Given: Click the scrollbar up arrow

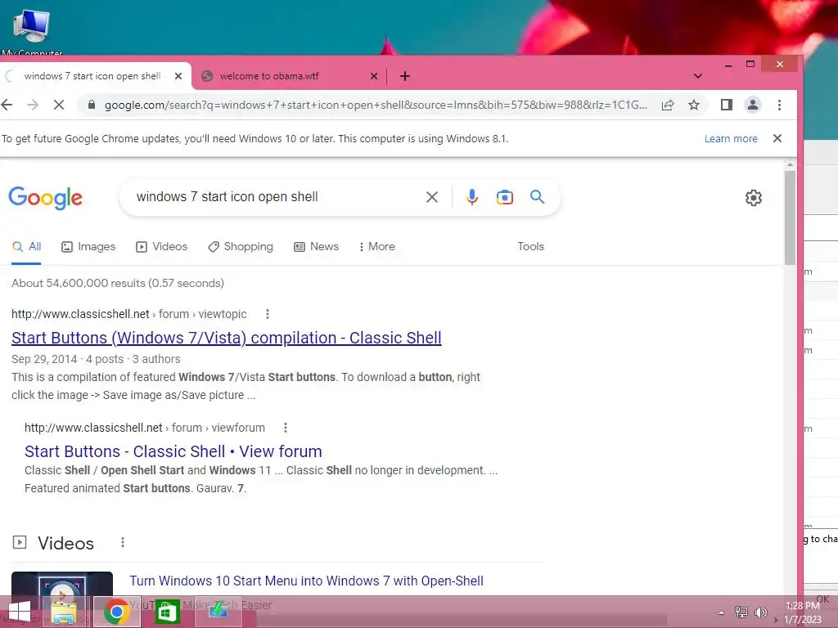Looking at the screenshot, I should (790, 165).
